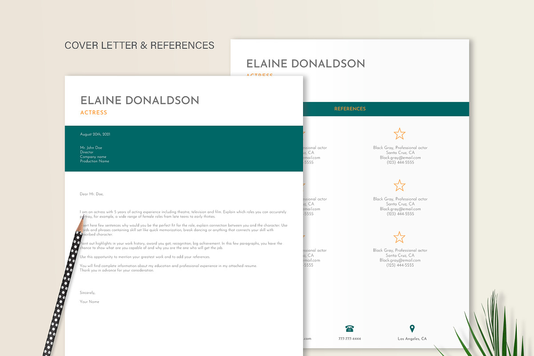The image size is (534, 356).
Task: Click the line 'You will find complete information about my education'
Action: (x=168, y=266)
